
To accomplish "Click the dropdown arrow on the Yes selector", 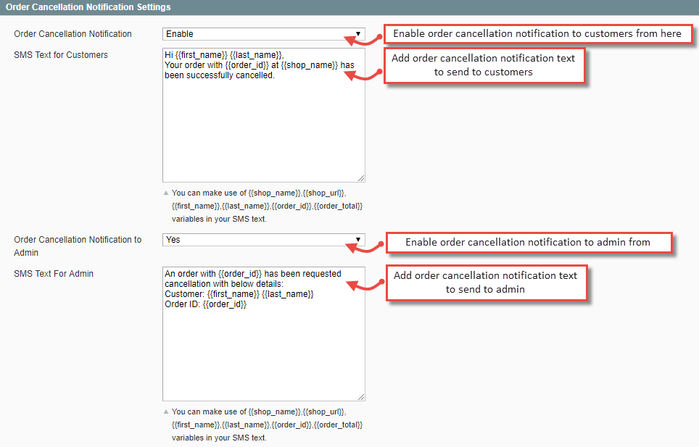I will 358,240.
